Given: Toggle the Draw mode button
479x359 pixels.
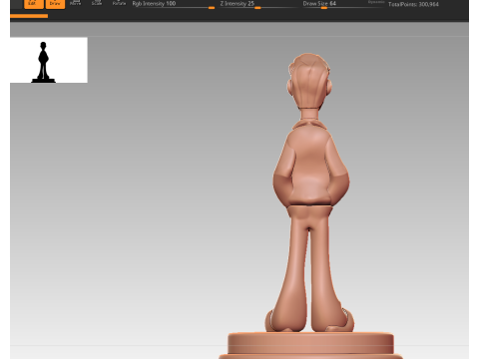Looking at the screenshot, I should [55, 3].
